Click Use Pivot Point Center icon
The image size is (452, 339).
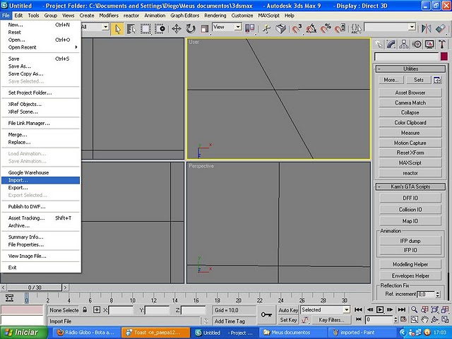pos(249,29)
